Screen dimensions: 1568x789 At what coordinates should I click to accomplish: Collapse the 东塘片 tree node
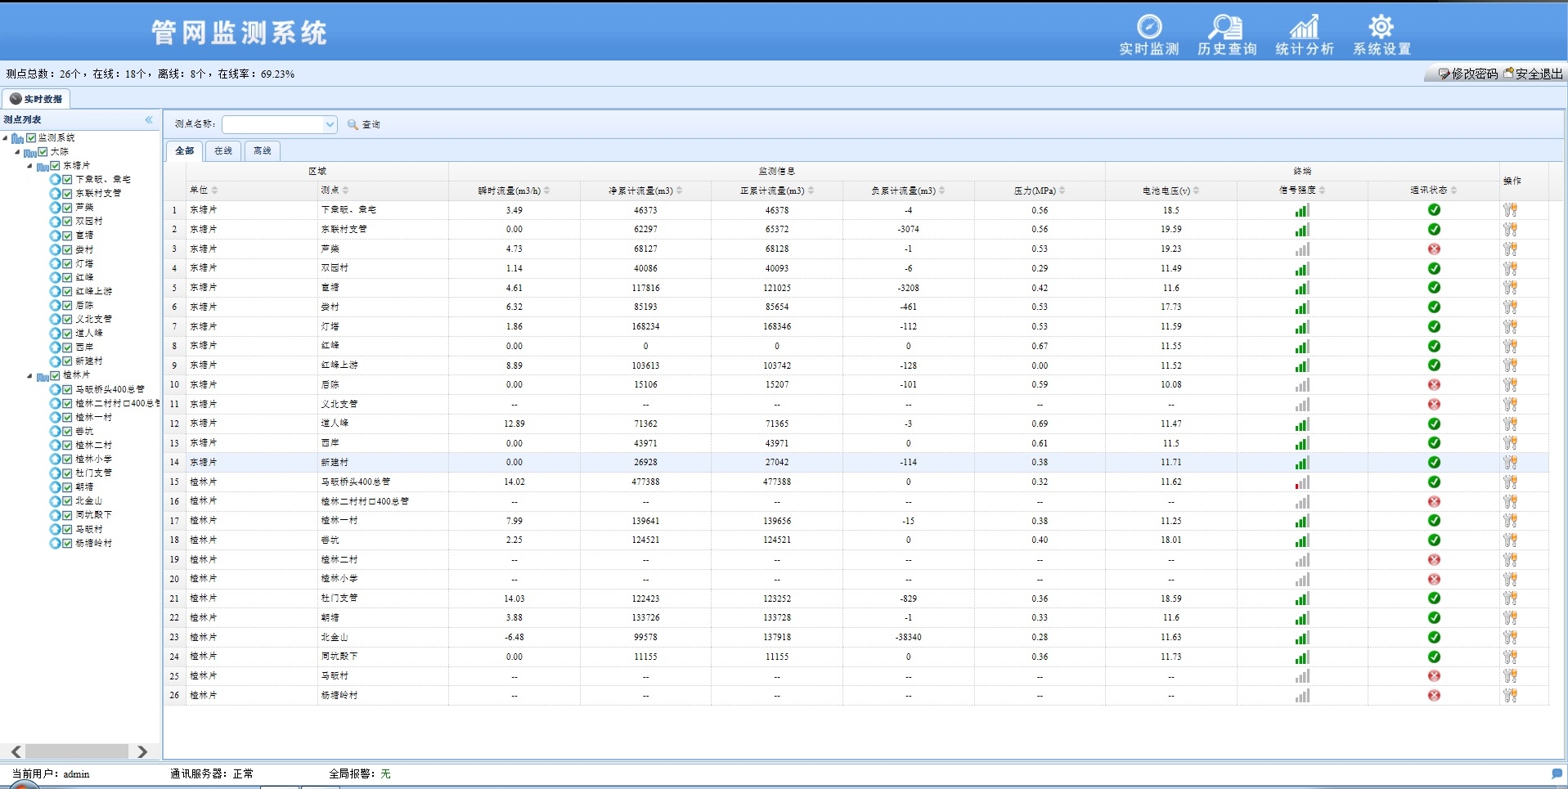(x=30, y=166)
